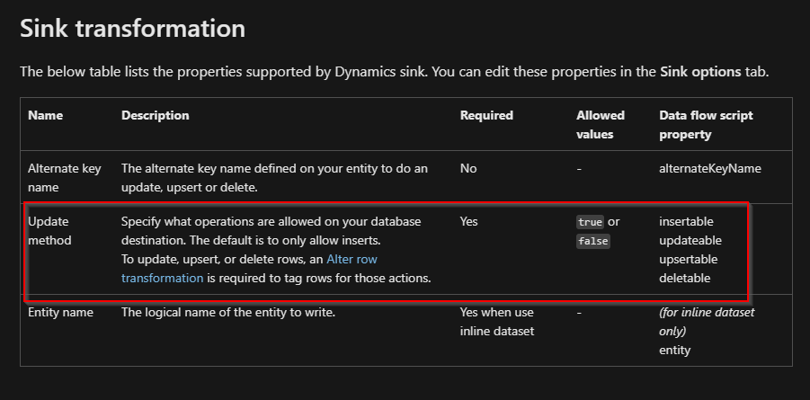Click the Allowed values column header

pyautogui.click(x=601, y=125)
